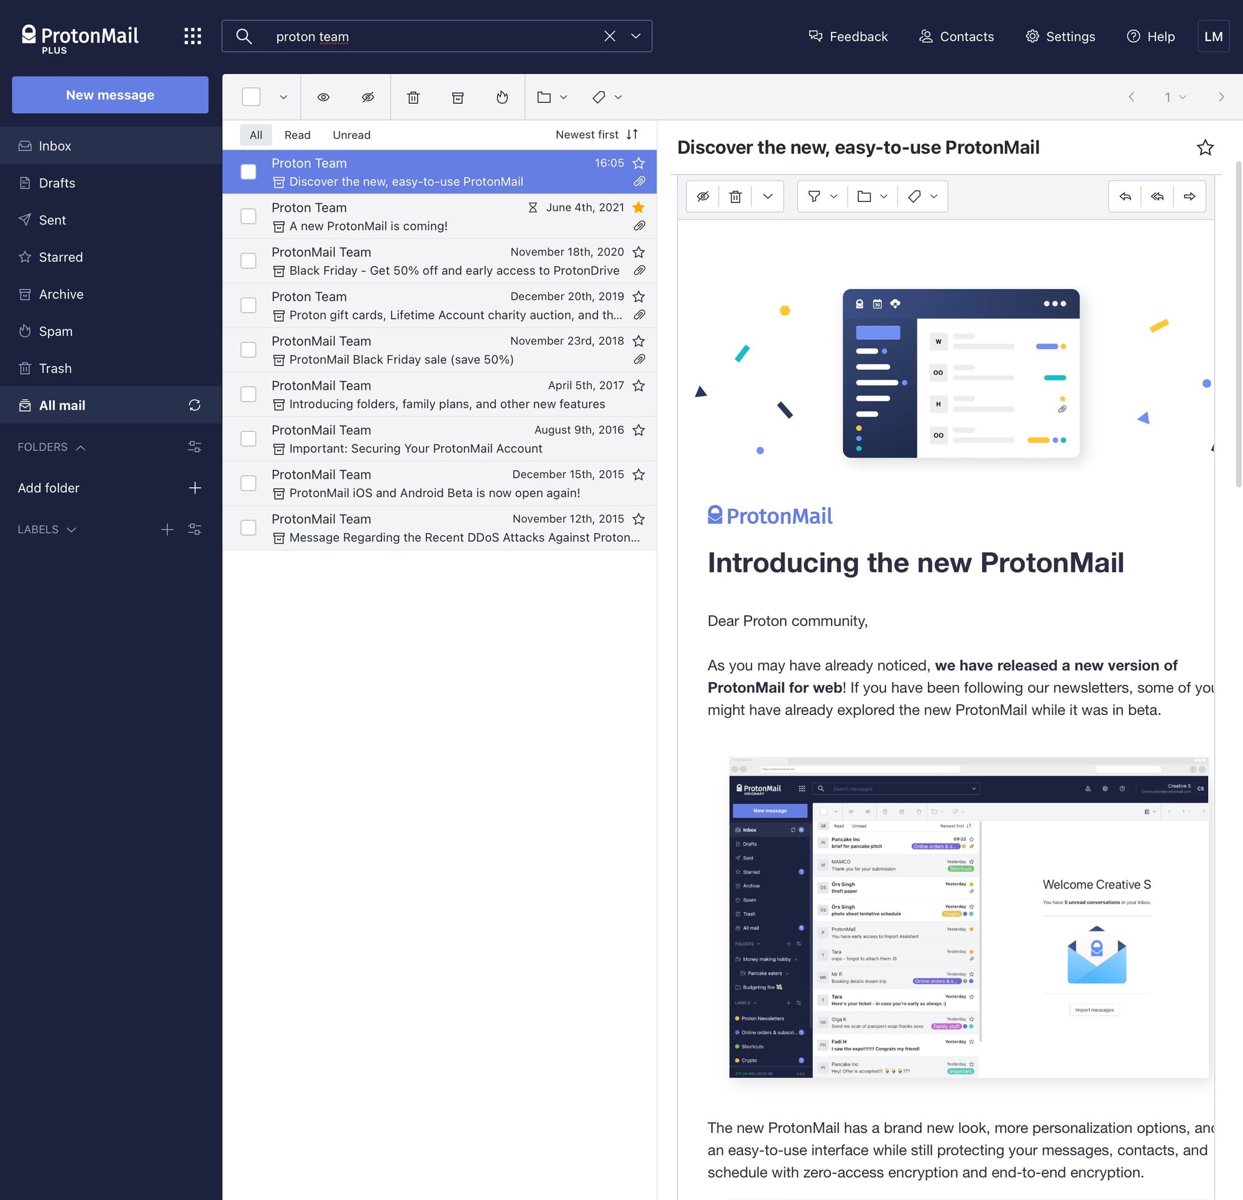Select checkbox for Proton gift cards email
Image resolution: width=1243 pixels, height=1200 pixels.
coord(249,305)
